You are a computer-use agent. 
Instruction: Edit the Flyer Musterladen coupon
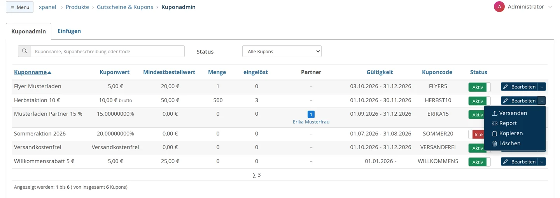pos(519,87)
